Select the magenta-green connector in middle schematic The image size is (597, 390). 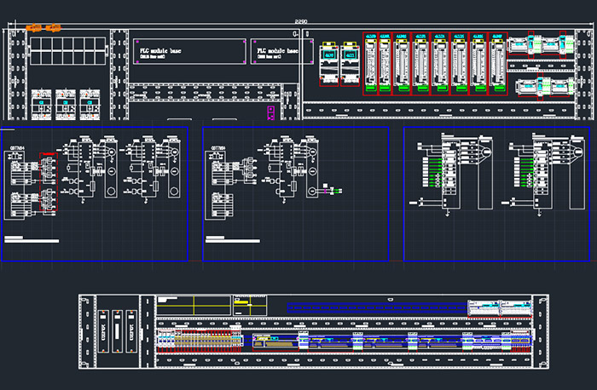coord(329,191)
